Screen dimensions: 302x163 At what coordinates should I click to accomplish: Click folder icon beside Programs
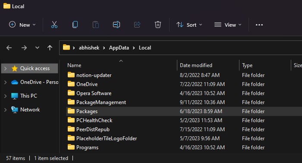[71, 147]
